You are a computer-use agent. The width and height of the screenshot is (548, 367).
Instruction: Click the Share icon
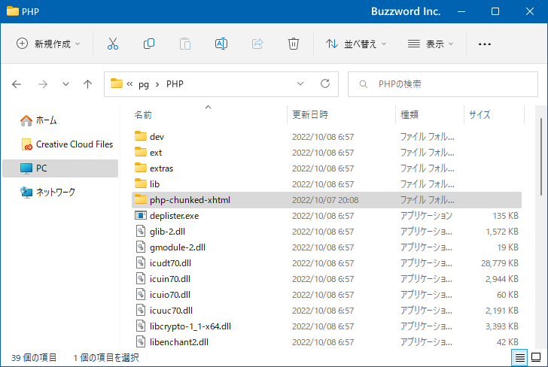257,44
